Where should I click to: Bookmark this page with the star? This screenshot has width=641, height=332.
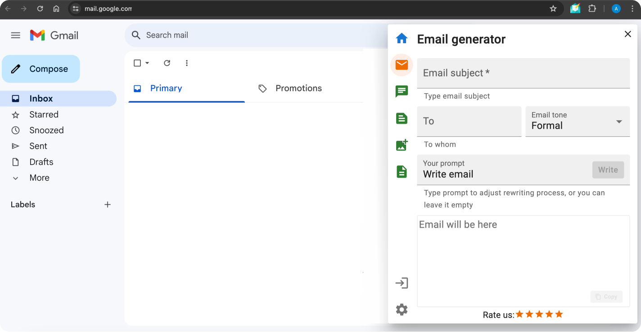(553, 9)
